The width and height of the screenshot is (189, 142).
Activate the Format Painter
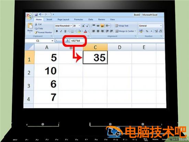[43, 32]
